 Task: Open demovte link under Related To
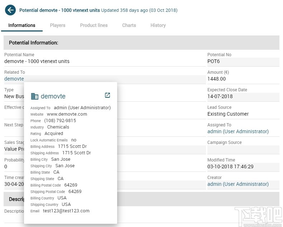(x=14, y=79)
